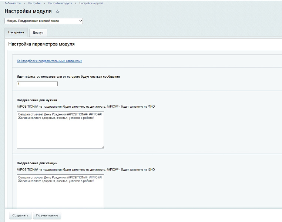Click the Настройка параметров модуля heading
The image size is (282, 222).
[x=41, y=44]
